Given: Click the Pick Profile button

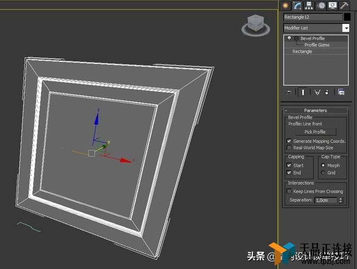Looking at the screenshot, I should [315, 132].
